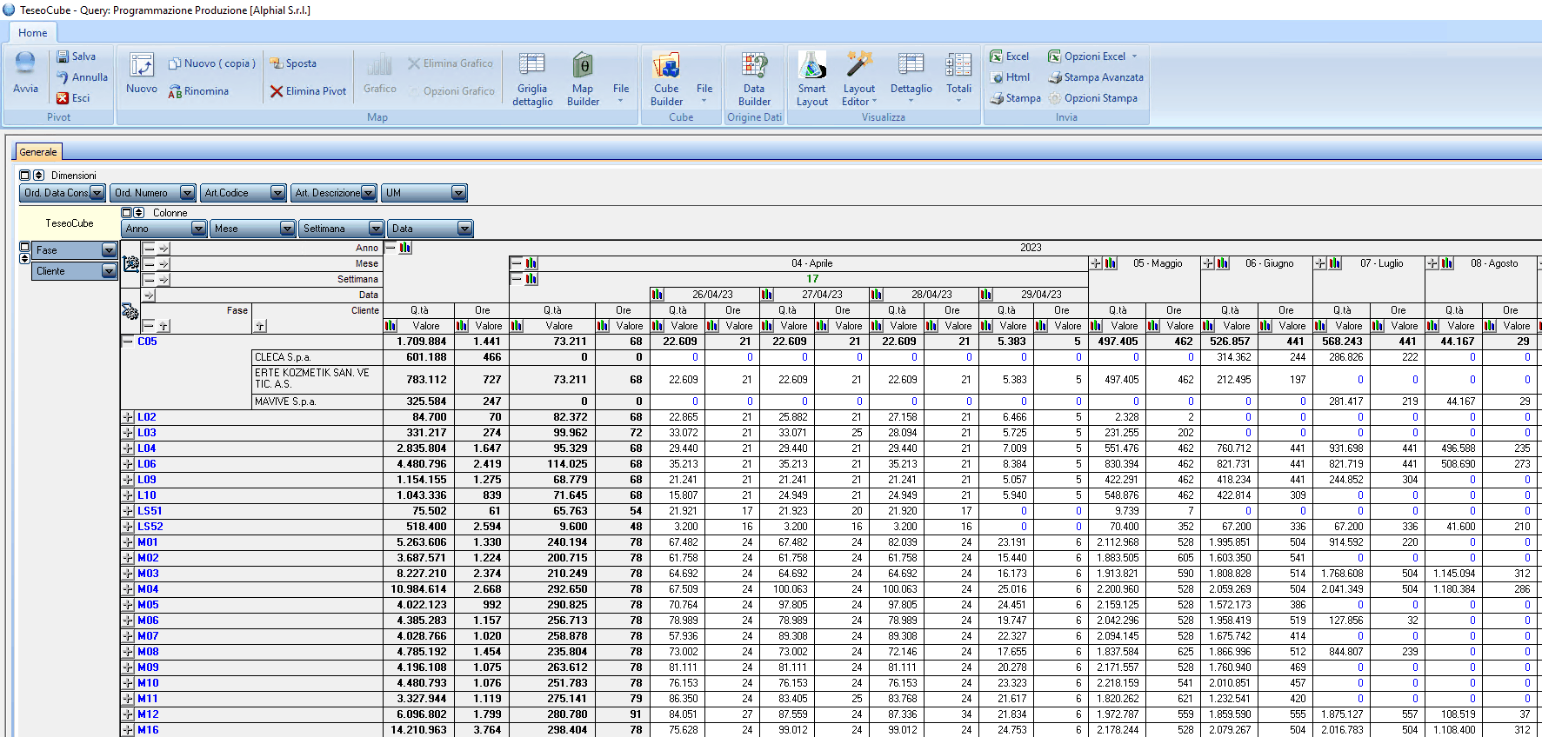Viewport: 1542px width, 737px height.
Task: Click the L10 phase link
Action: [147, 495]
